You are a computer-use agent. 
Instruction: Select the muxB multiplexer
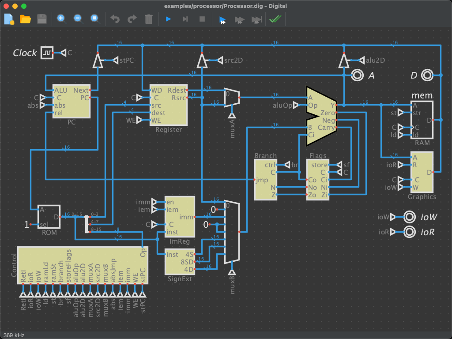pos(232,232)
